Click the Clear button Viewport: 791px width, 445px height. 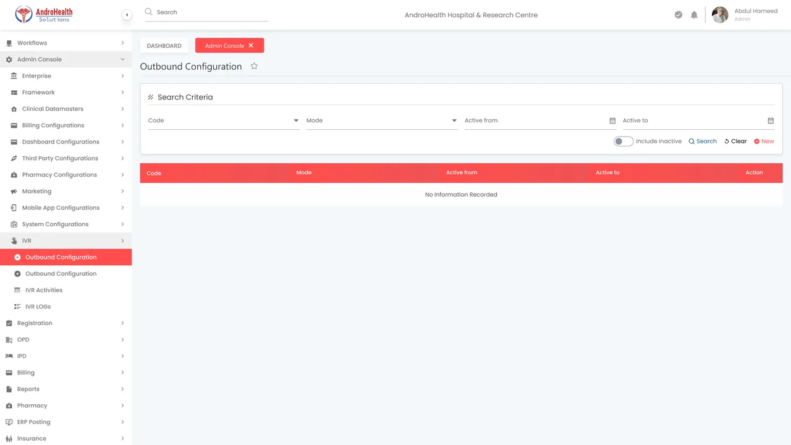tap(735, 142)
